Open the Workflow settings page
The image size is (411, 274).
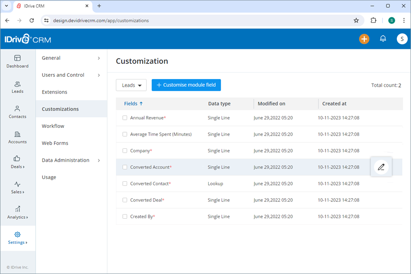[x=53, y=126]
